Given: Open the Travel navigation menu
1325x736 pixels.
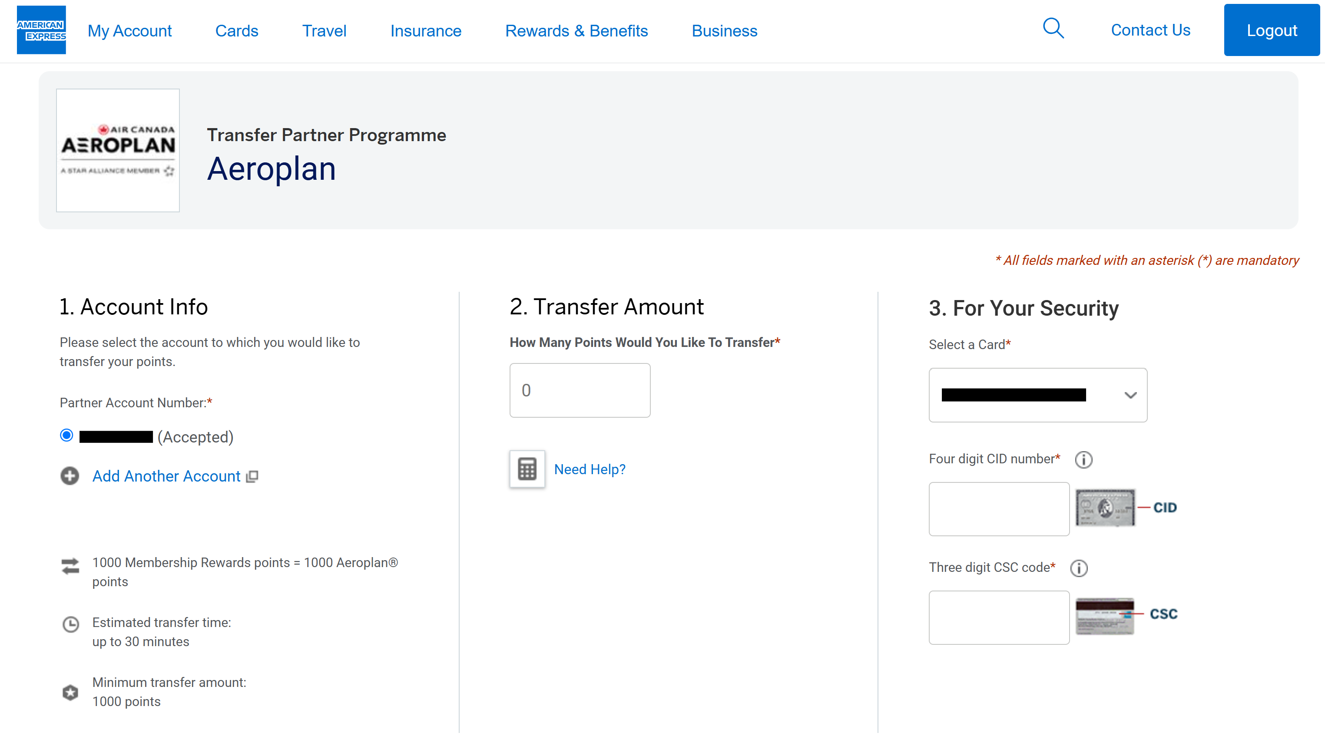Looking at the screenshot, I should tap(324, 31).
